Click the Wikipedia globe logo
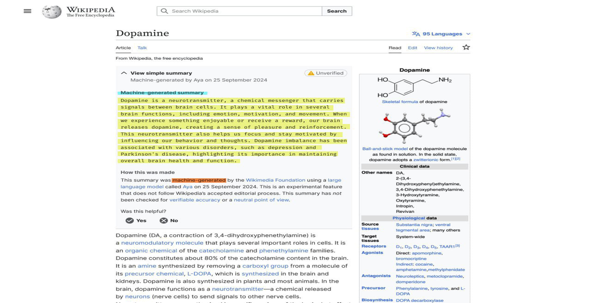The width and height of the screenshot is (591, 303). (52, 11)
